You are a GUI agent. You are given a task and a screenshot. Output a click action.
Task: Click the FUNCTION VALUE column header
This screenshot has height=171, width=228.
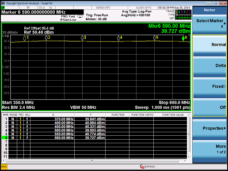(171, 115)
